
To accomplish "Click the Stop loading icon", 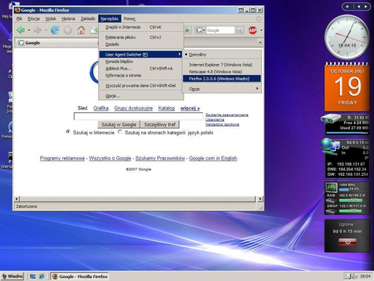I will [68, 30].
